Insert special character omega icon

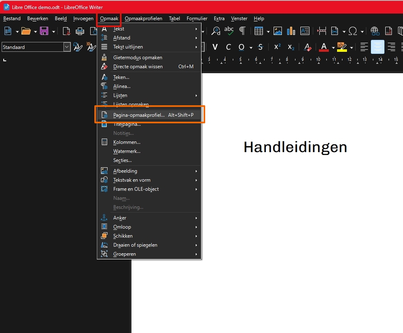(x=353, y=31)
